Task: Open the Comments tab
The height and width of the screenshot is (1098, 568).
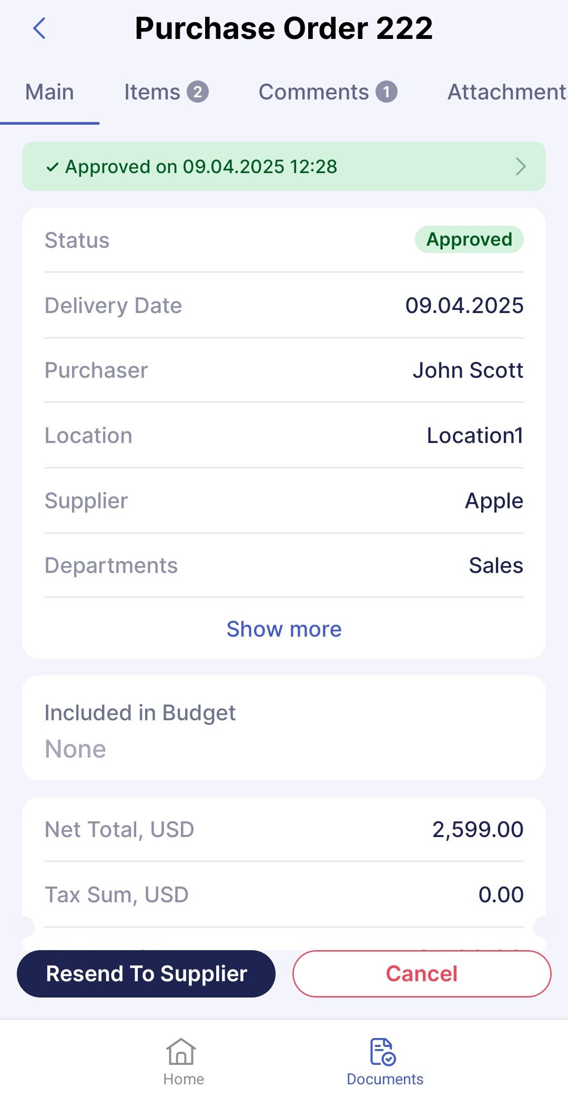Action: click(x=313, y=92)
